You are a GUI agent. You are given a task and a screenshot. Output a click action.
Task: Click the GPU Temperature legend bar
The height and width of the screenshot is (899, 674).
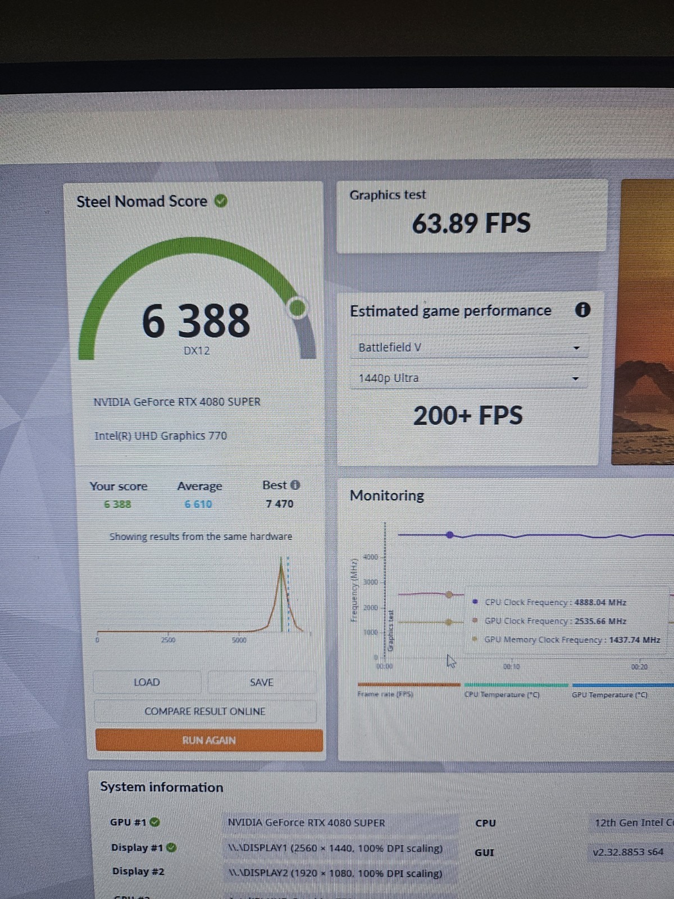pos(623,685)
